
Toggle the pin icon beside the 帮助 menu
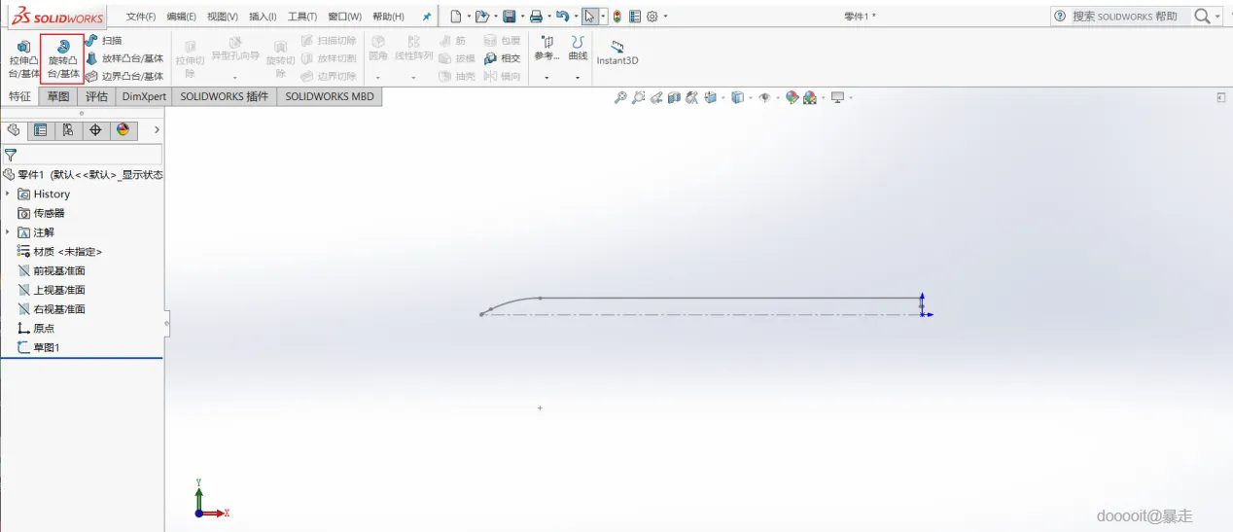[x=426, y=17]
